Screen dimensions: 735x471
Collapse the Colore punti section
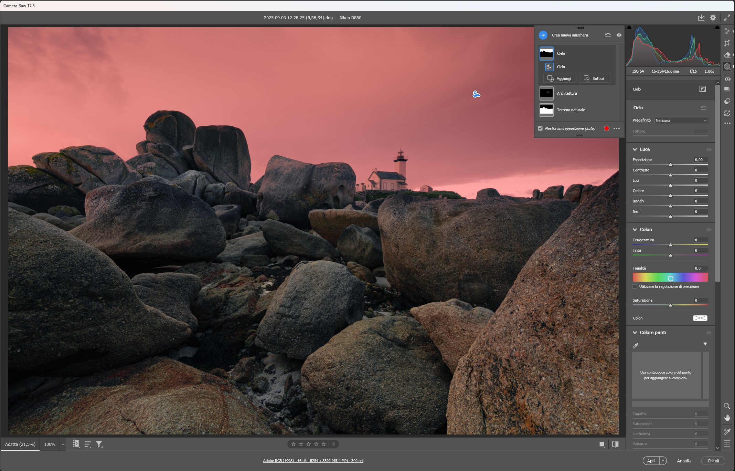pyautogui.click(x=635, y=333)
